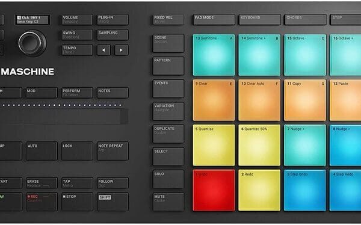Click the right arrow page button
The height and width of the screenshot is (225, 361).
[x=122, y=50]
